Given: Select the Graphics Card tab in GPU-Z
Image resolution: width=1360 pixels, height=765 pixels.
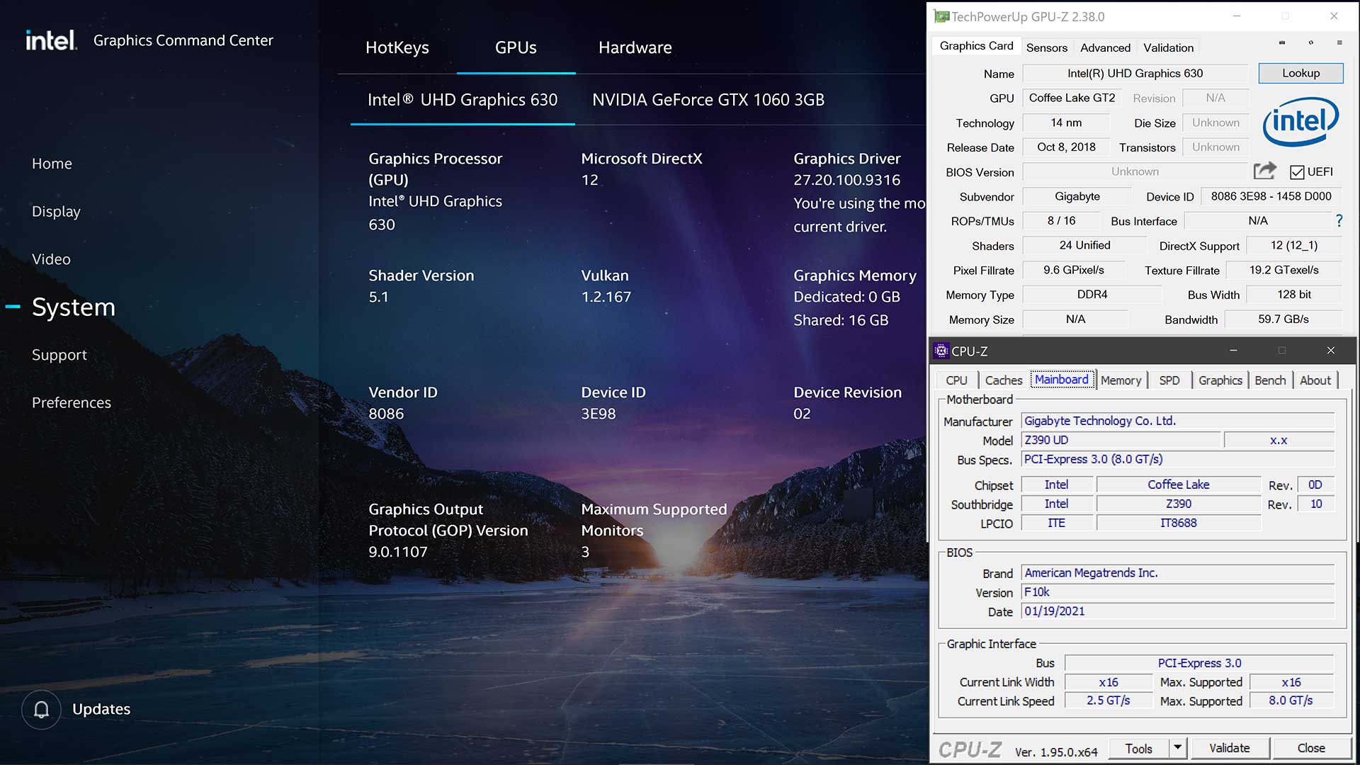Looking at the screenshot, I should [976, 46].
